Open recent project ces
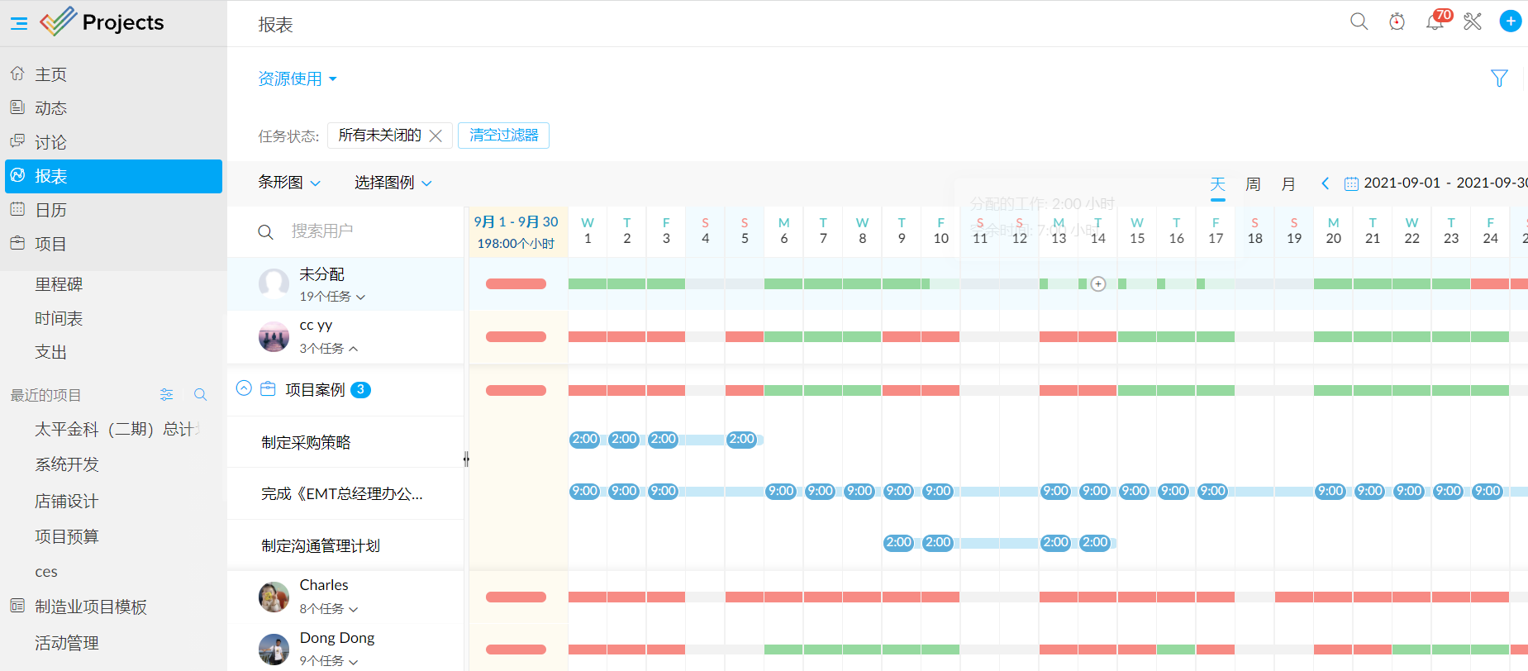 pyautogui.click(x=46, y=572)
